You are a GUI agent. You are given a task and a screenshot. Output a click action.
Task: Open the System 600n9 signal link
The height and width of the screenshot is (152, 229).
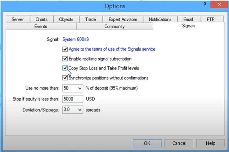click(75, 40)
